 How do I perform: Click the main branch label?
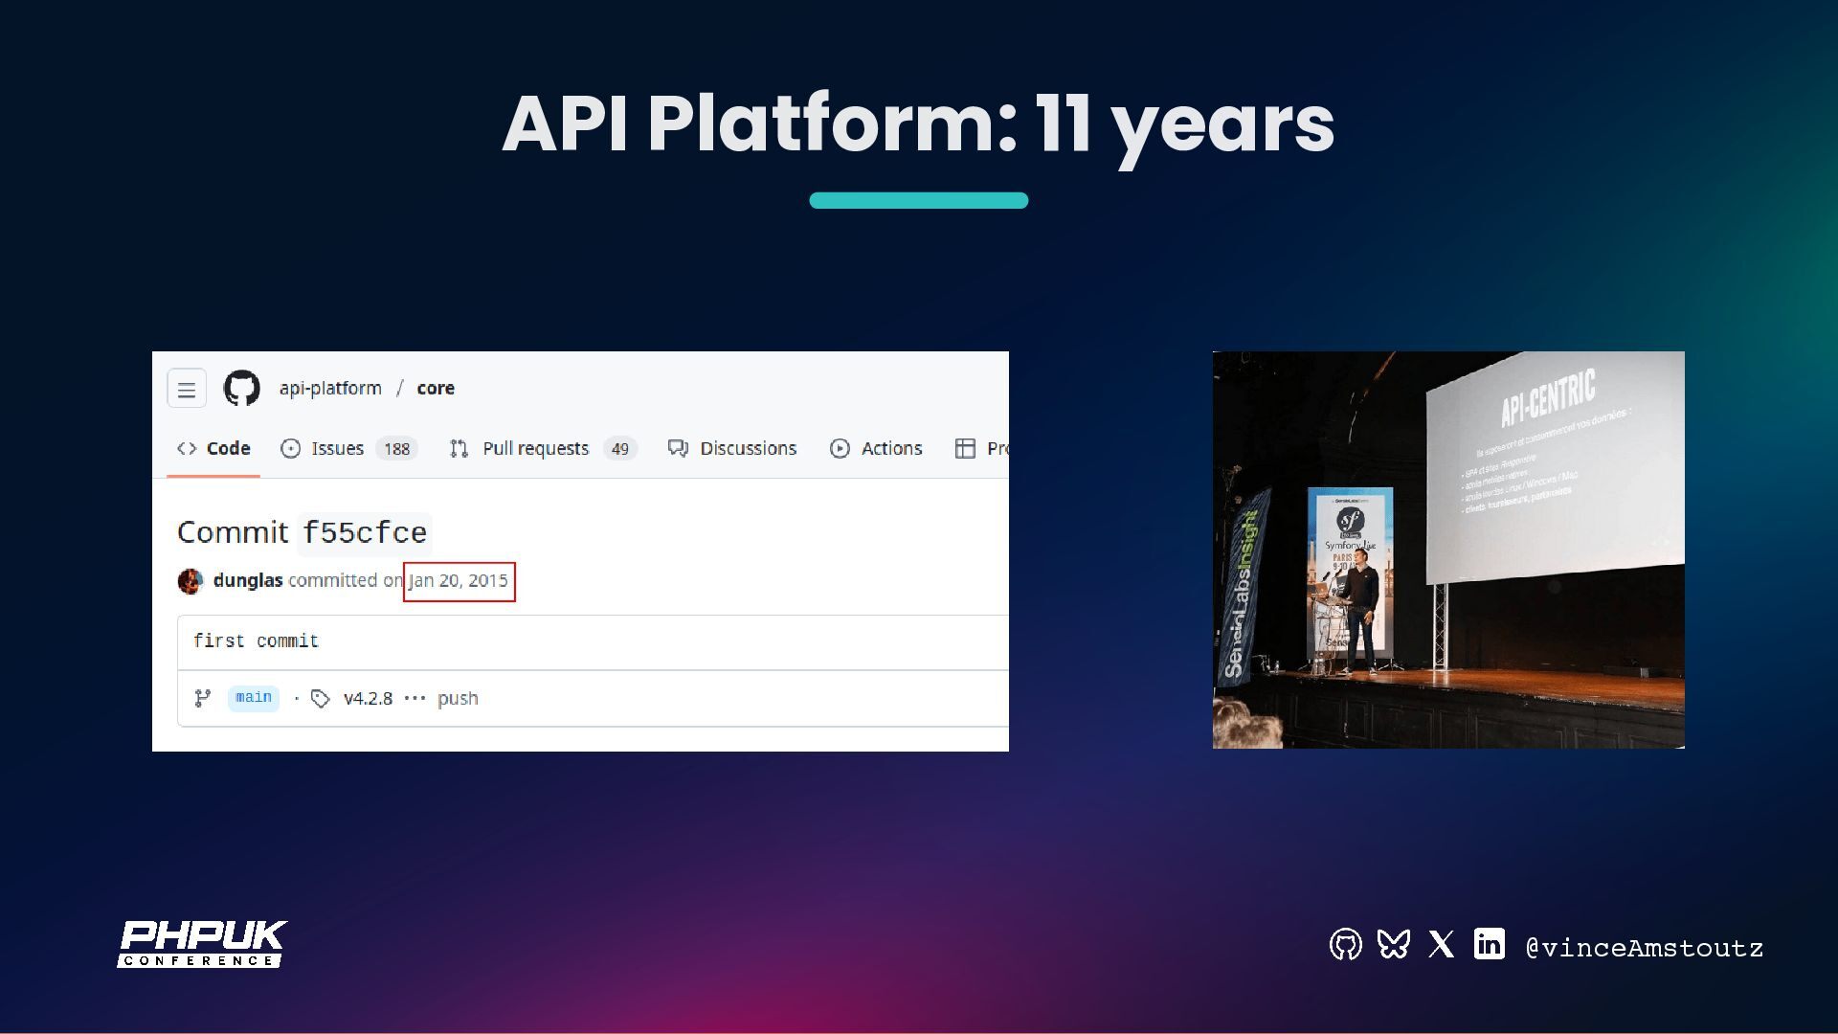coord(254,698)
